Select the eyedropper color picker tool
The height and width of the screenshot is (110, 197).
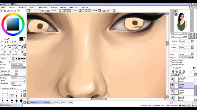click(15, 42)
